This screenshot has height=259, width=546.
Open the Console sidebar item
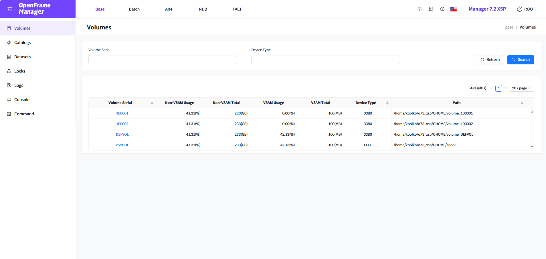(x=22, y=100)
